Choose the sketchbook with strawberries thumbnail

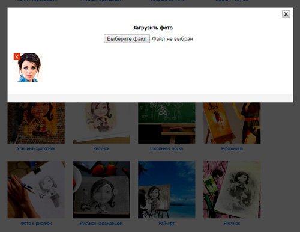pyautogui.click(x=101, y=189)
